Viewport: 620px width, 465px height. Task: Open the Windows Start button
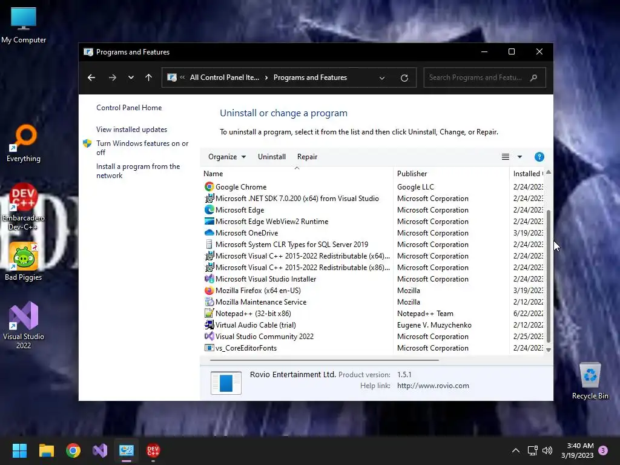tap(19, 450)
